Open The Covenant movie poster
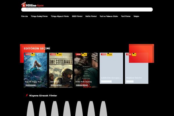The width and height of the screenshot is (174, 116). point(61,70)
